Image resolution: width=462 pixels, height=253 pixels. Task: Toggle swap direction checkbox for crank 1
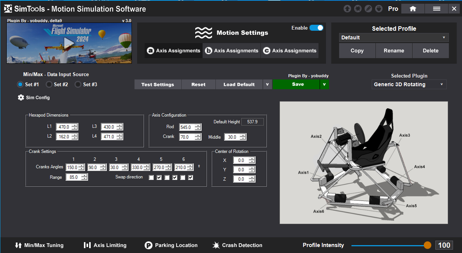[151, 177]
